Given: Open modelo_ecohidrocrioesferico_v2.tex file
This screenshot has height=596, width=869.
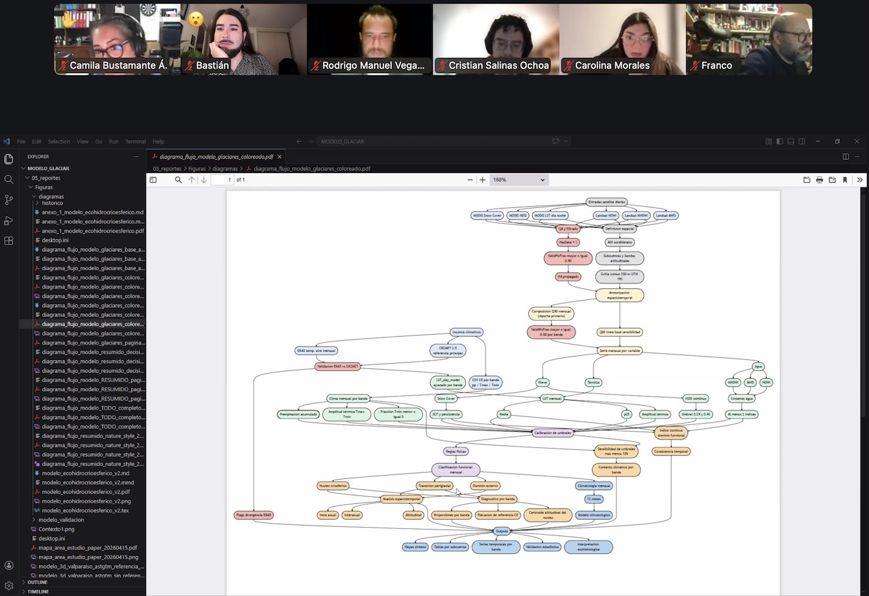Looking at the screenshot, I should (85, 510).
